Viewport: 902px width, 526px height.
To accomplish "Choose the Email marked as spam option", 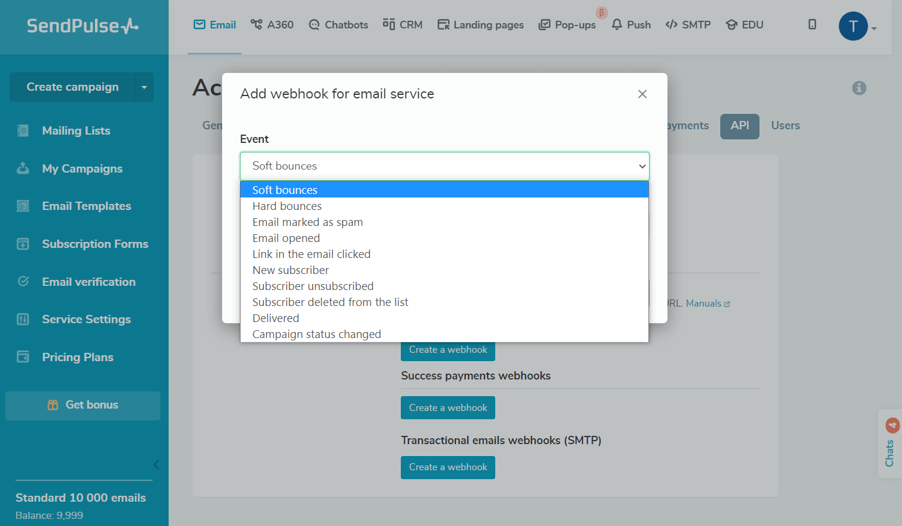I will [307, 222].
